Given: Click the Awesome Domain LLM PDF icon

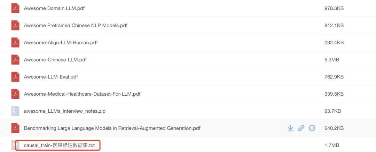Looking at the screenshot, I should pos(15,8).
